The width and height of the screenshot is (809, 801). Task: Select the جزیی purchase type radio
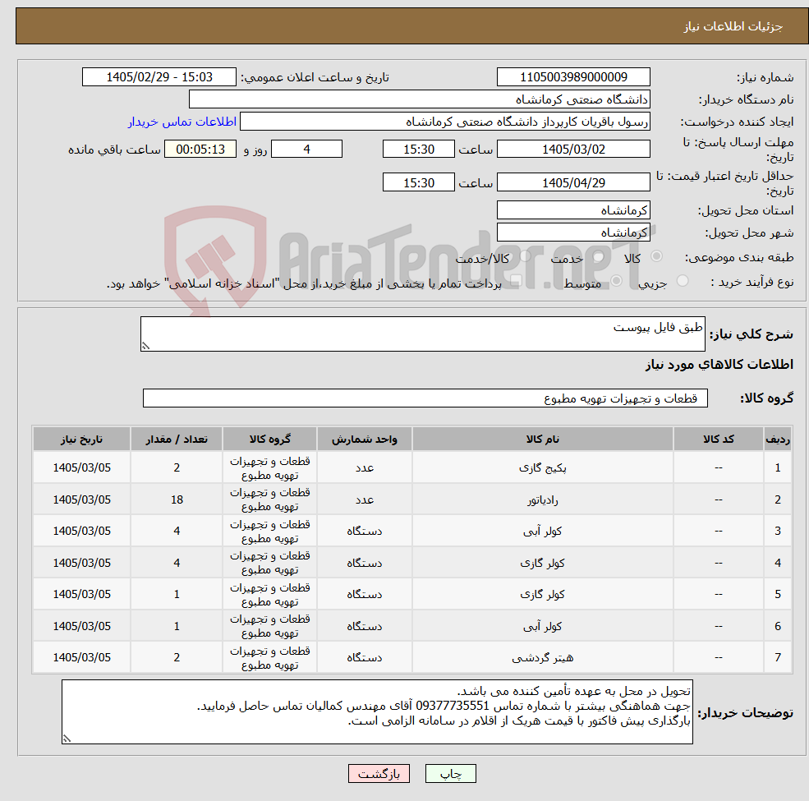tap(683, 281)
